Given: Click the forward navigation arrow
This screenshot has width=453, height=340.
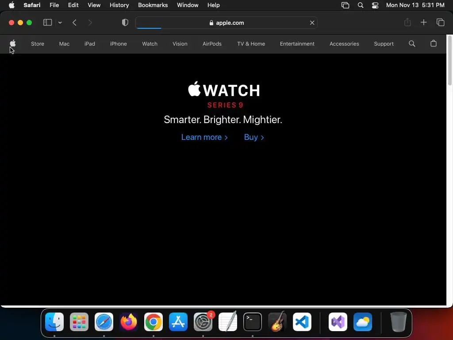Looking at the screenshot, I should 90,23.
